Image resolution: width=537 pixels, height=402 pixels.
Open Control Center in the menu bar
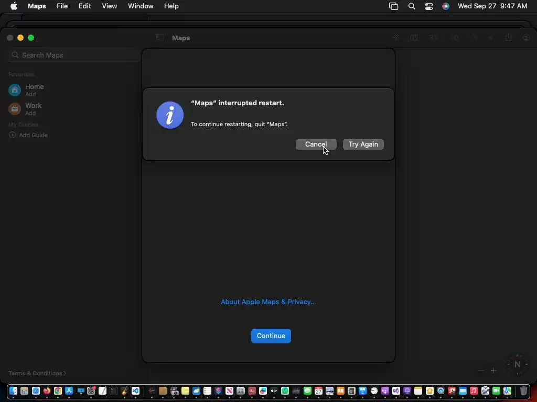(x=429, y=6)
